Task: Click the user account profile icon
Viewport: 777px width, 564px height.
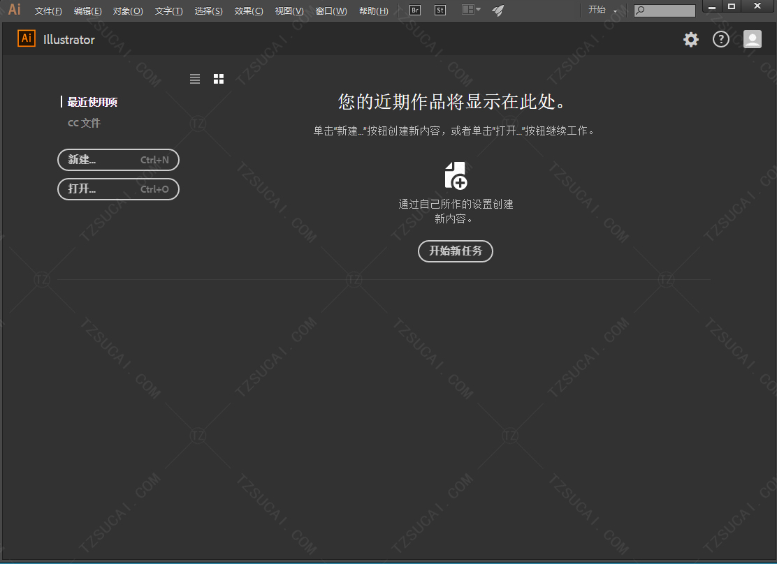Action: coord(753,39)
